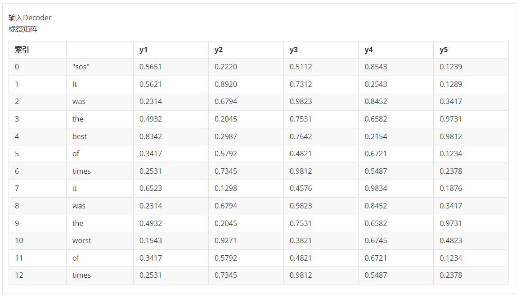Select the value 0.8543
521x298 pixels.
[x=376, y=67]
